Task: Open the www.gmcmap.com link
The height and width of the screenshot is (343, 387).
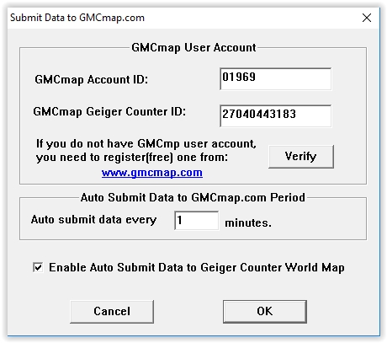Action: (x=152, y=173)
